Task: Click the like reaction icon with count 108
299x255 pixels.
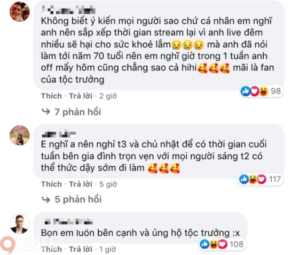Action: tap(204, 244)
